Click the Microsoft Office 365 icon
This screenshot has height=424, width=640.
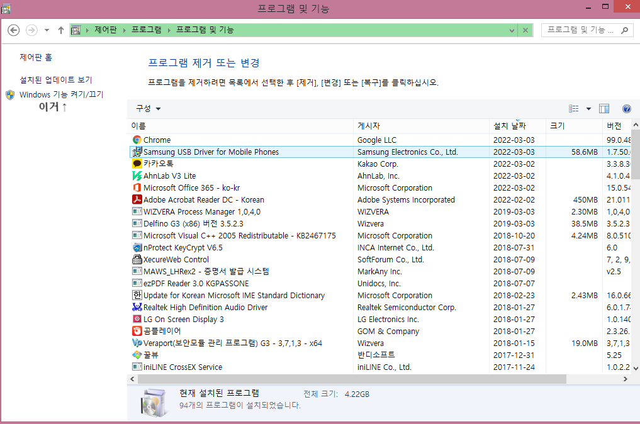(137, 187)
